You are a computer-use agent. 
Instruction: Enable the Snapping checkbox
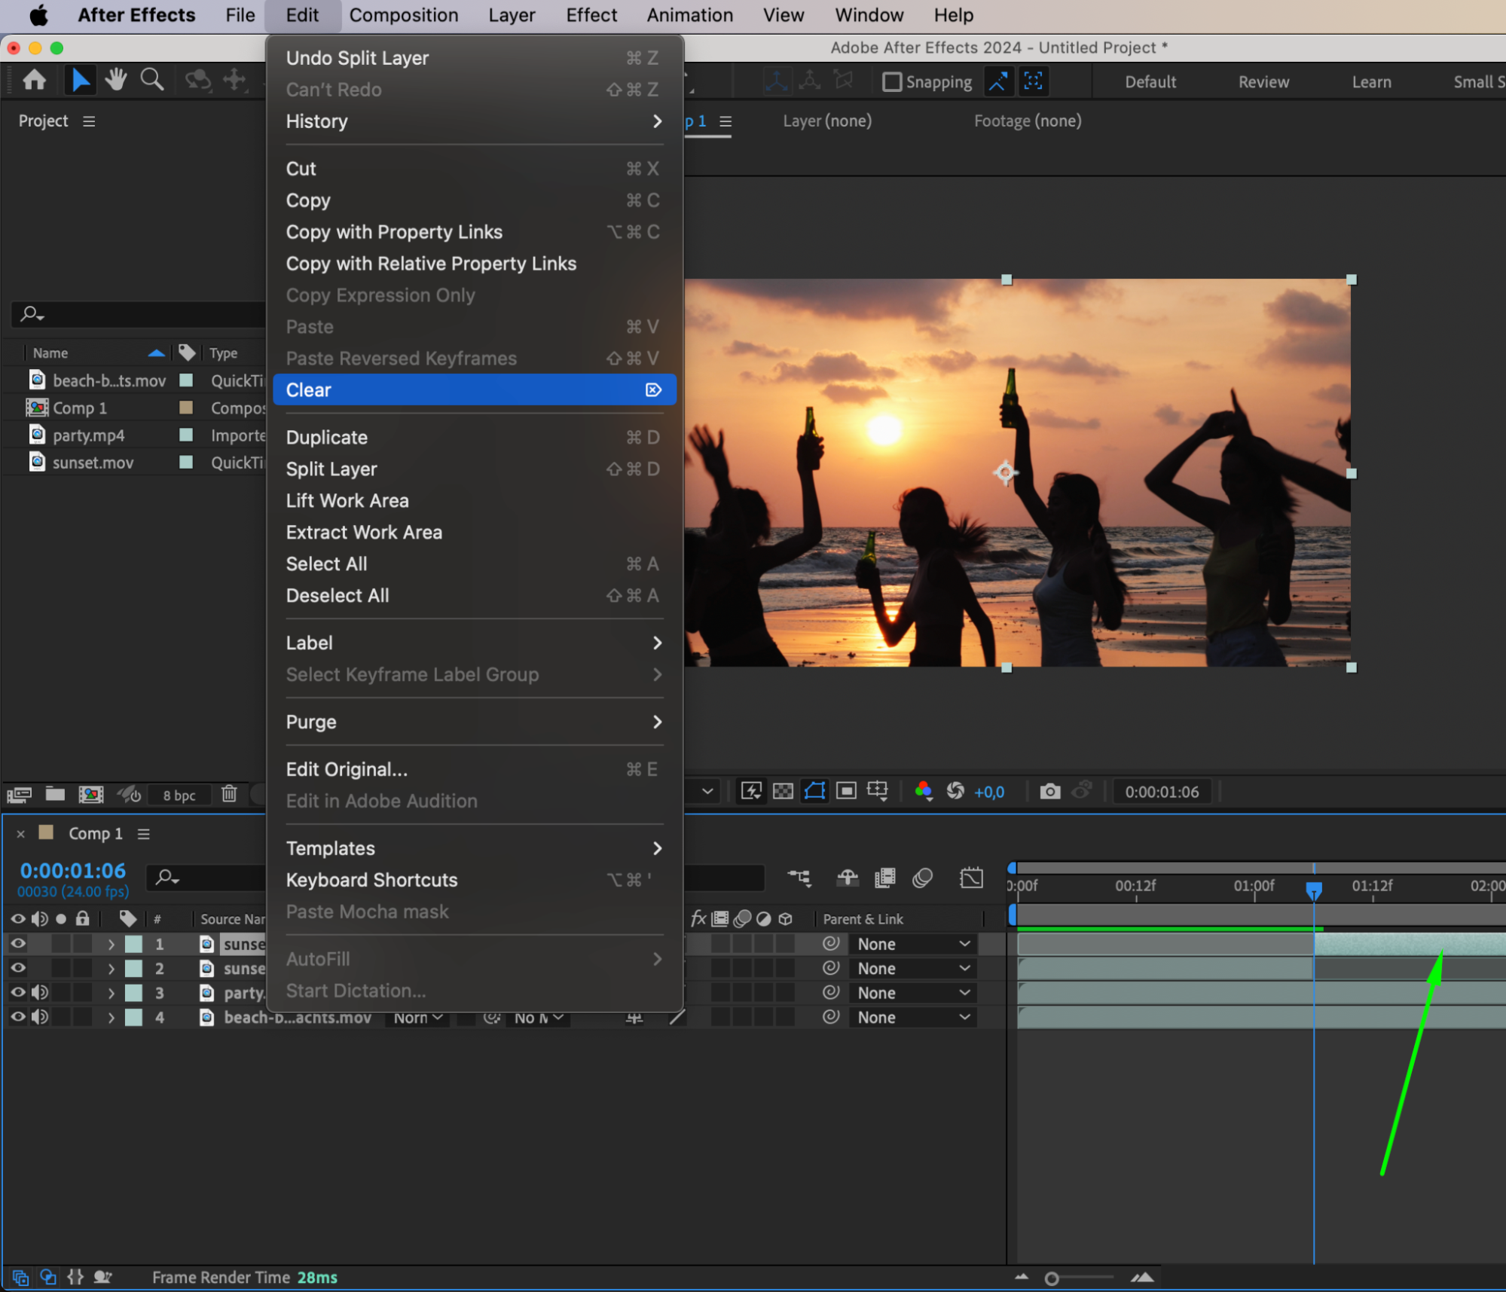(892, 81)
